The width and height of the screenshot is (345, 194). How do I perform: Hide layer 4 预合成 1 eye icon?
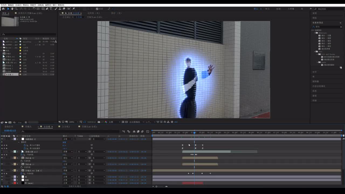[2, 164]
